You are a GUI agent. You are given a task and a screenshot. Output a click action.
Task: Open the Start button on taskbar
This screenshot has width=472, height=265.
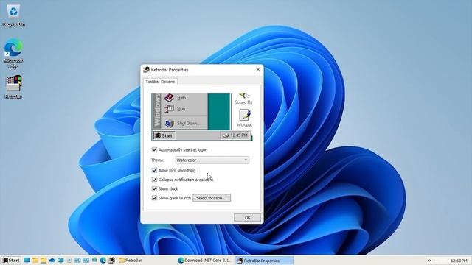pos(11,260)
